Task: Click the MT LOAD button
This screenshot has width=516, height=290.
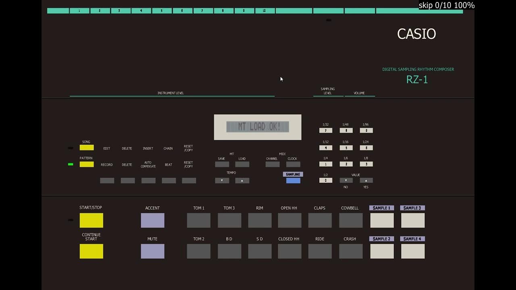Action: 242,164
